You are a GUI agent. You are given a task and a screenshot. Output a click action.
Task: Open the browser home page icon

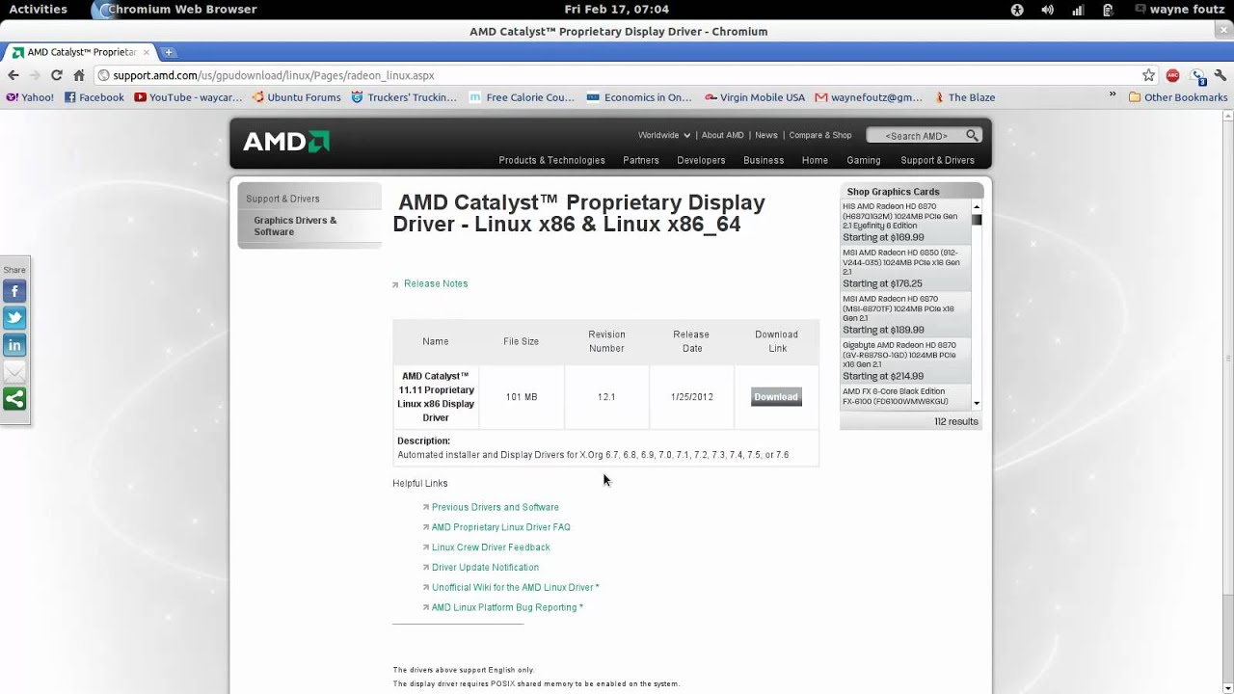pyautogui.click(x=79, y=75)
